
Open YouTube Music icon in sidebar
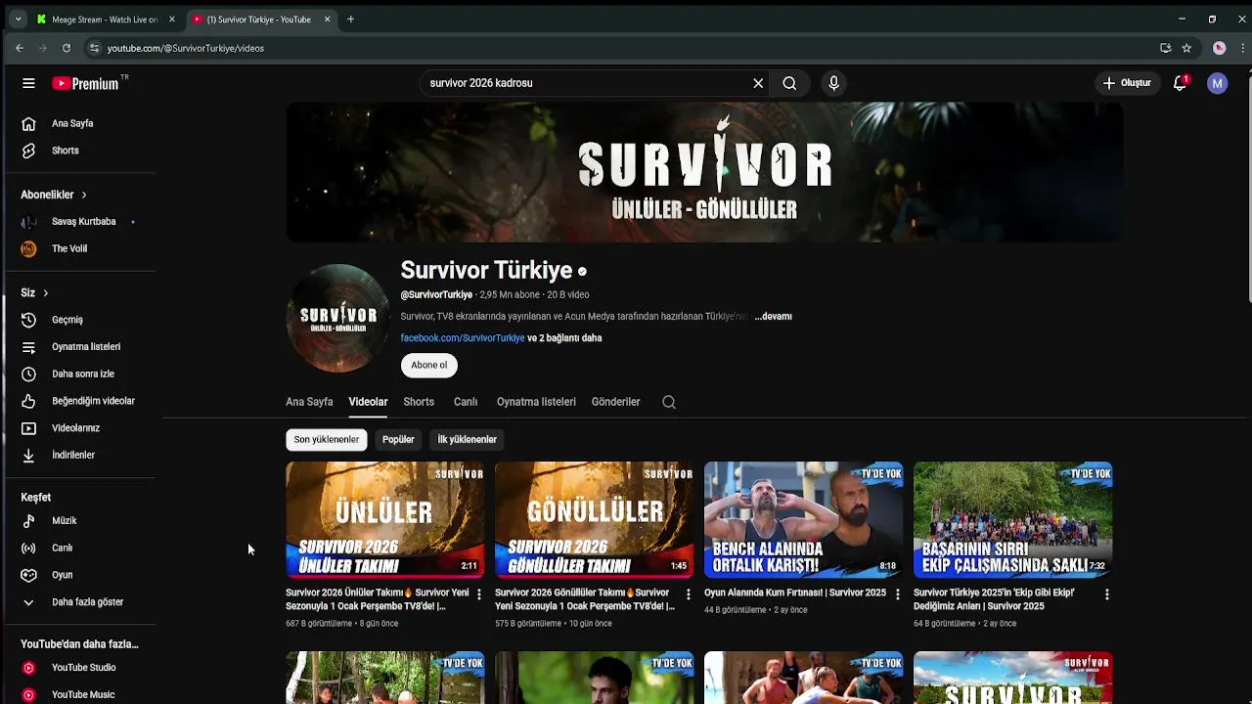point(28,695)
